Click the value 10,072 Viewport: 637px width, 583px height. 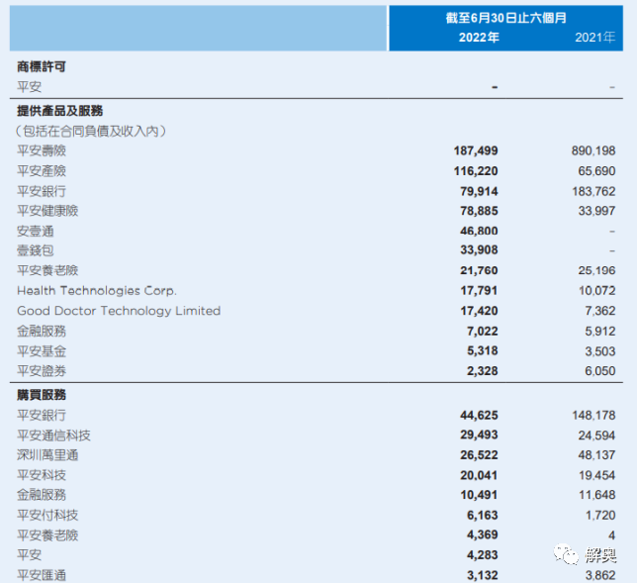(x=596, y=291)
